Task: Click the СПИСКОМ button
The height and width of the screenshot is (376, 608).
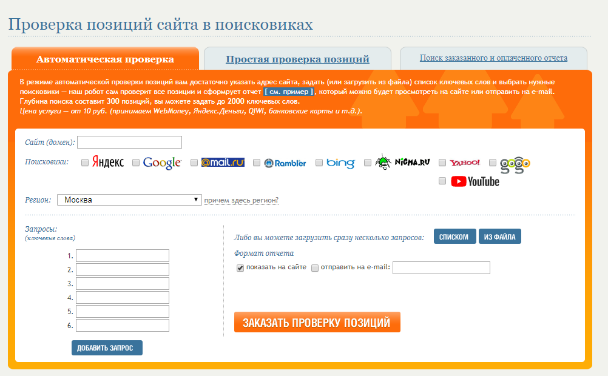Action: click(454, 237)
